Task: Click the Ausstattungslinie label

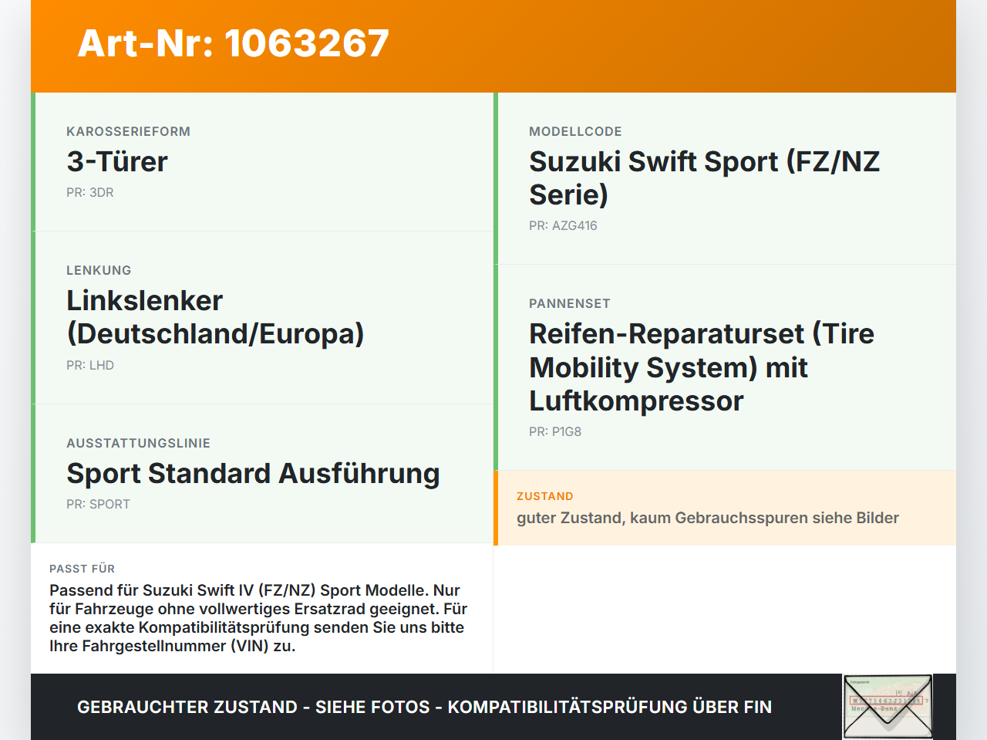Action: (138, 444)
